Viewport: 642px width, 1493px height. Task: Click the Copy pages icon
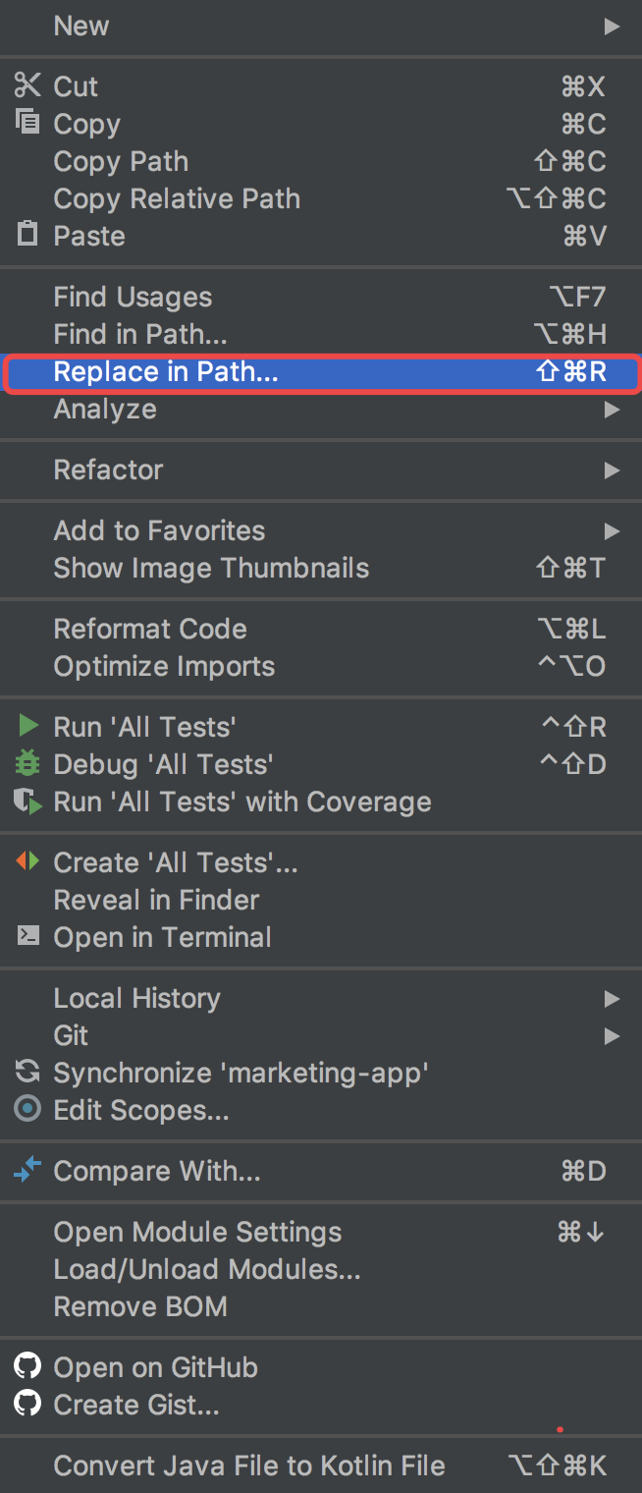(x=27, y=123)
